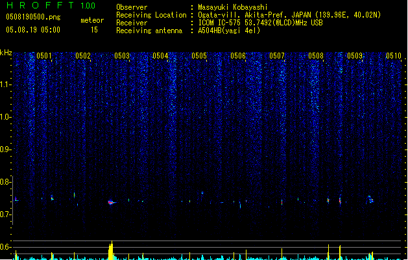Click the 'meteor' label
Viewport: 408px width, 260px height.
pyautogui.click(x=92, y=20)
